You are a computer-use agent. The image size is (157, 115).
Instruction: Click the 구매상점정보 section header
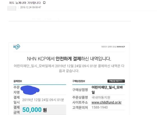point(78,81)
